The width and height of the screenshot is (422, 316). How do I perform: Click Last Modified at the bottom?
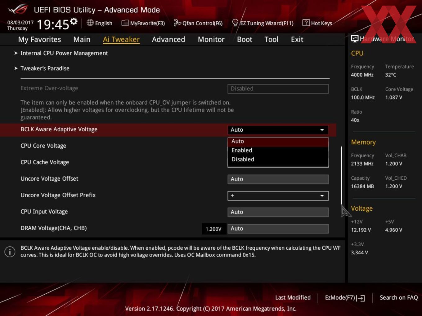(293, 297)
